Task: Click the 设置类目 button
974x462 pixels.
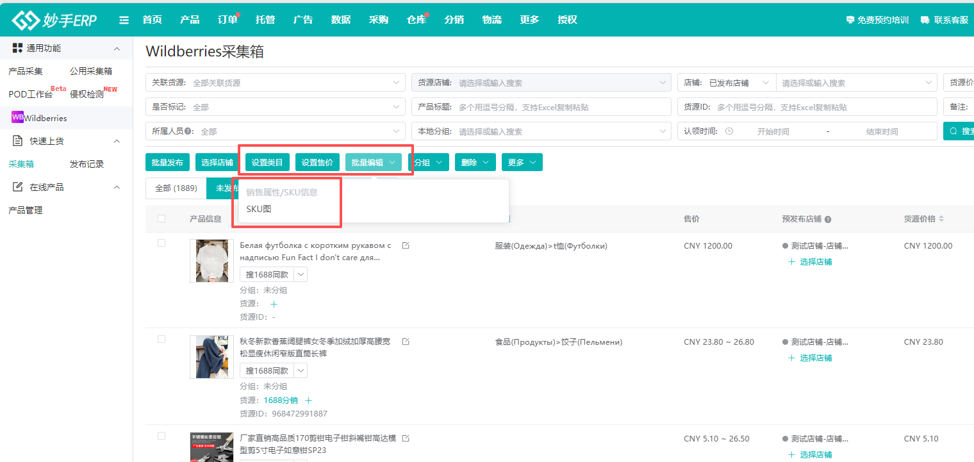Action: click(267, 163)
